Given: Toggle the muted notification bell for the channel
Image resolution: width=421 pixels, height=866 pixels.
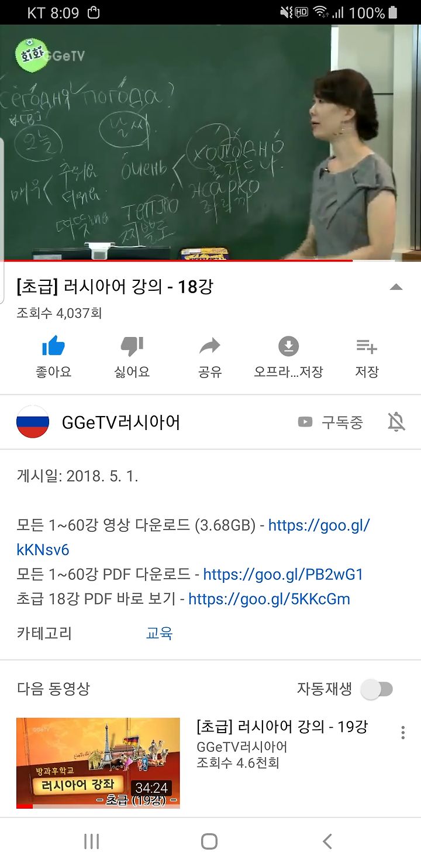Looking at the screenshot, I should (x=396, y=422).
